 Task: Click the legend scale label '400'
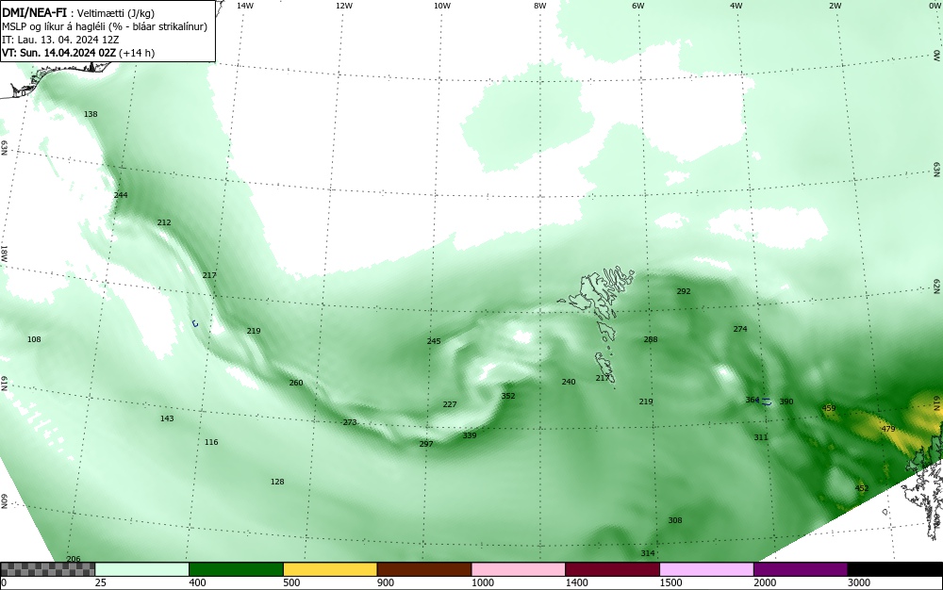(197, 582)
